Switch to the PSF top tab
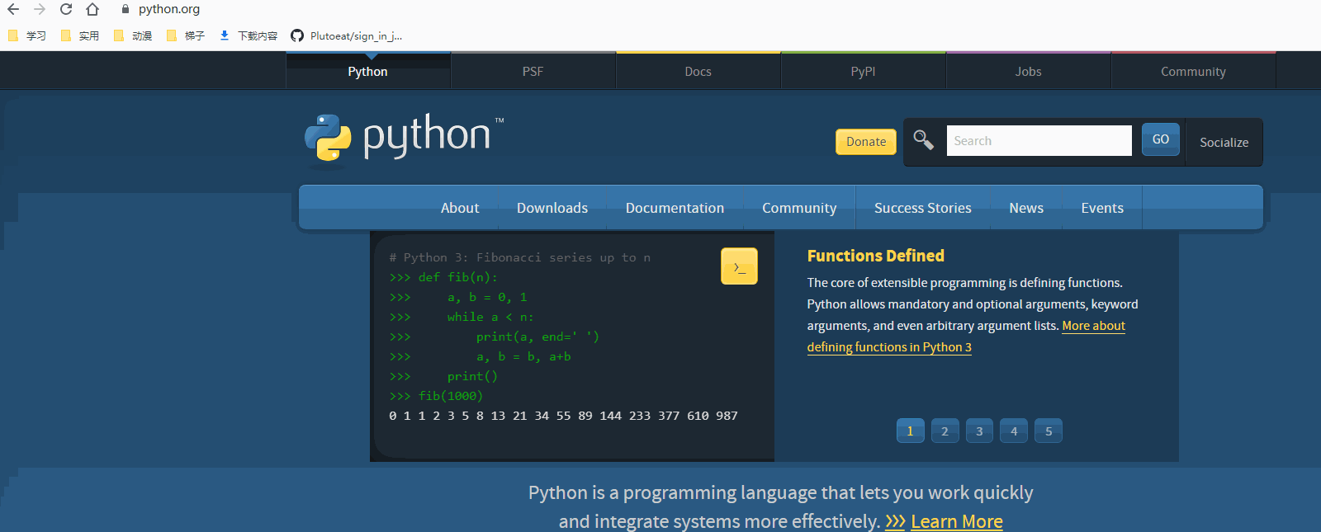Image resolution: width=1321 pixels, height=532 pixels. tap(533, 72)
